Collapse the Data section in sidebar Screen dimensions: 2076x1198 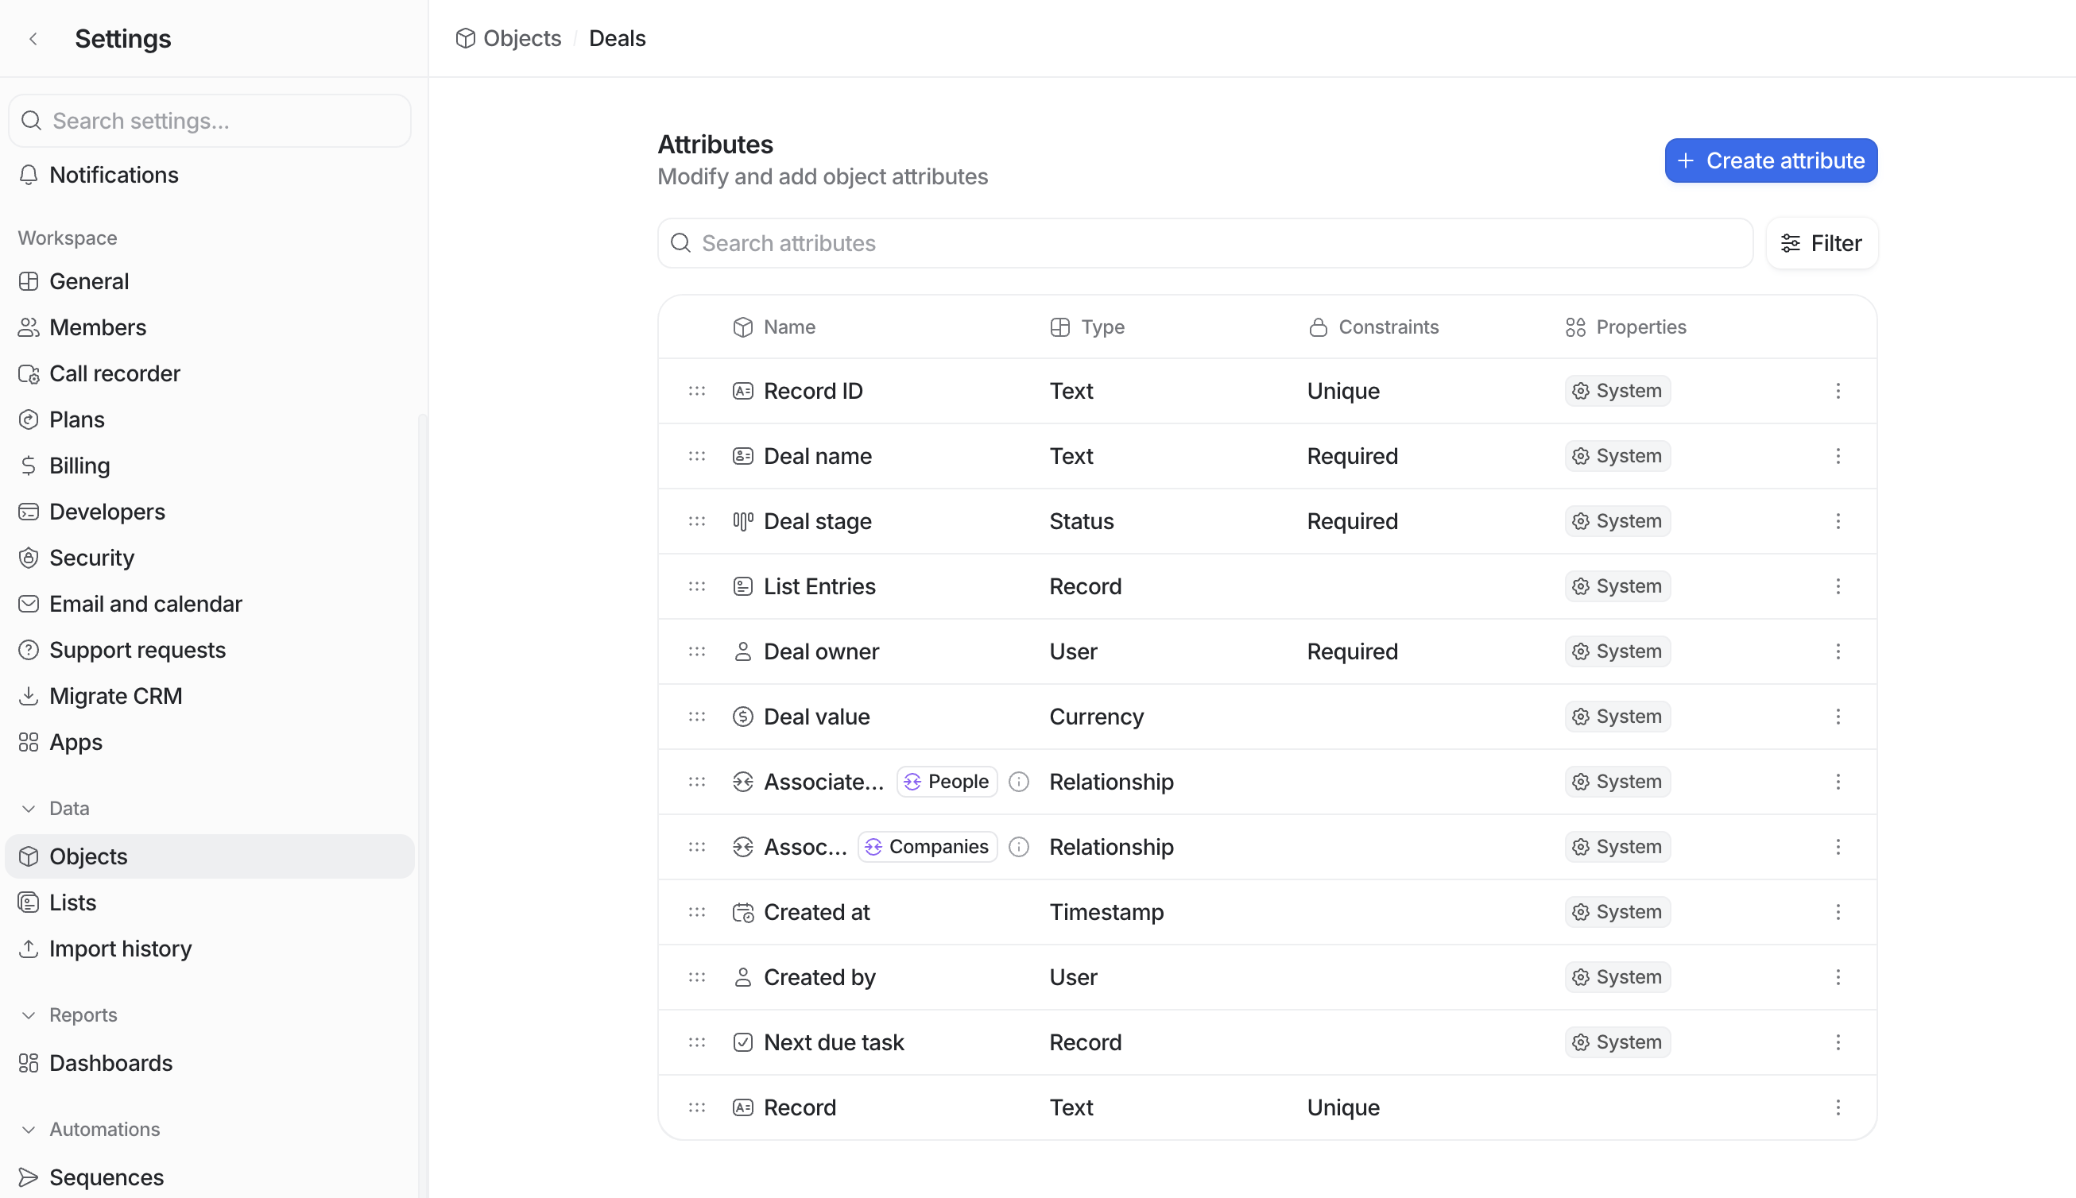click(x=29, y=808)
